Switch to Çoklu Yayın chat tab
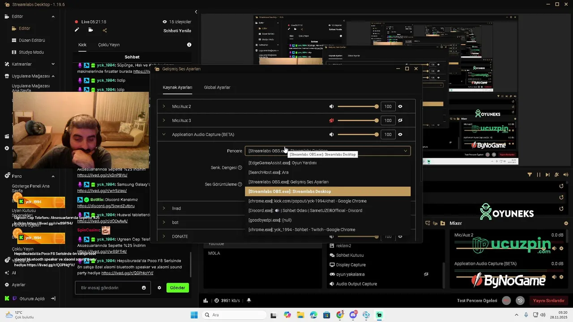The width and height of the screenshot is (573, 322). pos(109,45)
